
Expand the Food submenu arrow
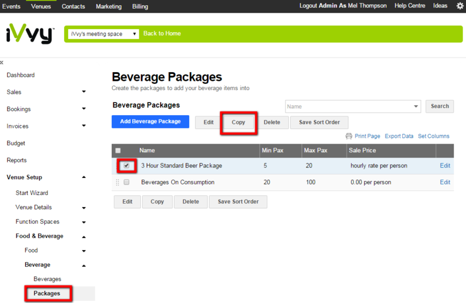tap(84, 251)
